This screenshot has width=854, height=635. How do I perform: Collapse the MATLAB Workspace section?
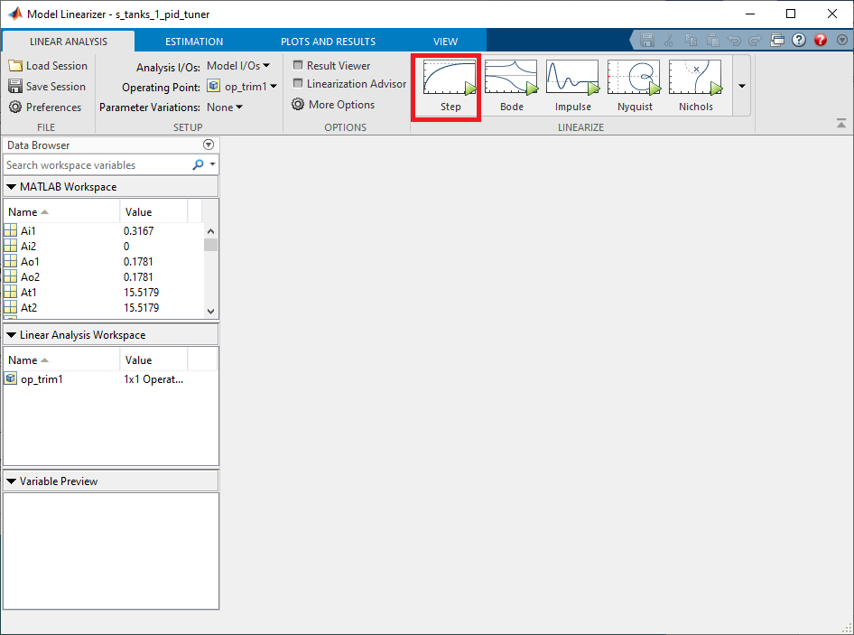pyautogui.click(x=12, y=187)
